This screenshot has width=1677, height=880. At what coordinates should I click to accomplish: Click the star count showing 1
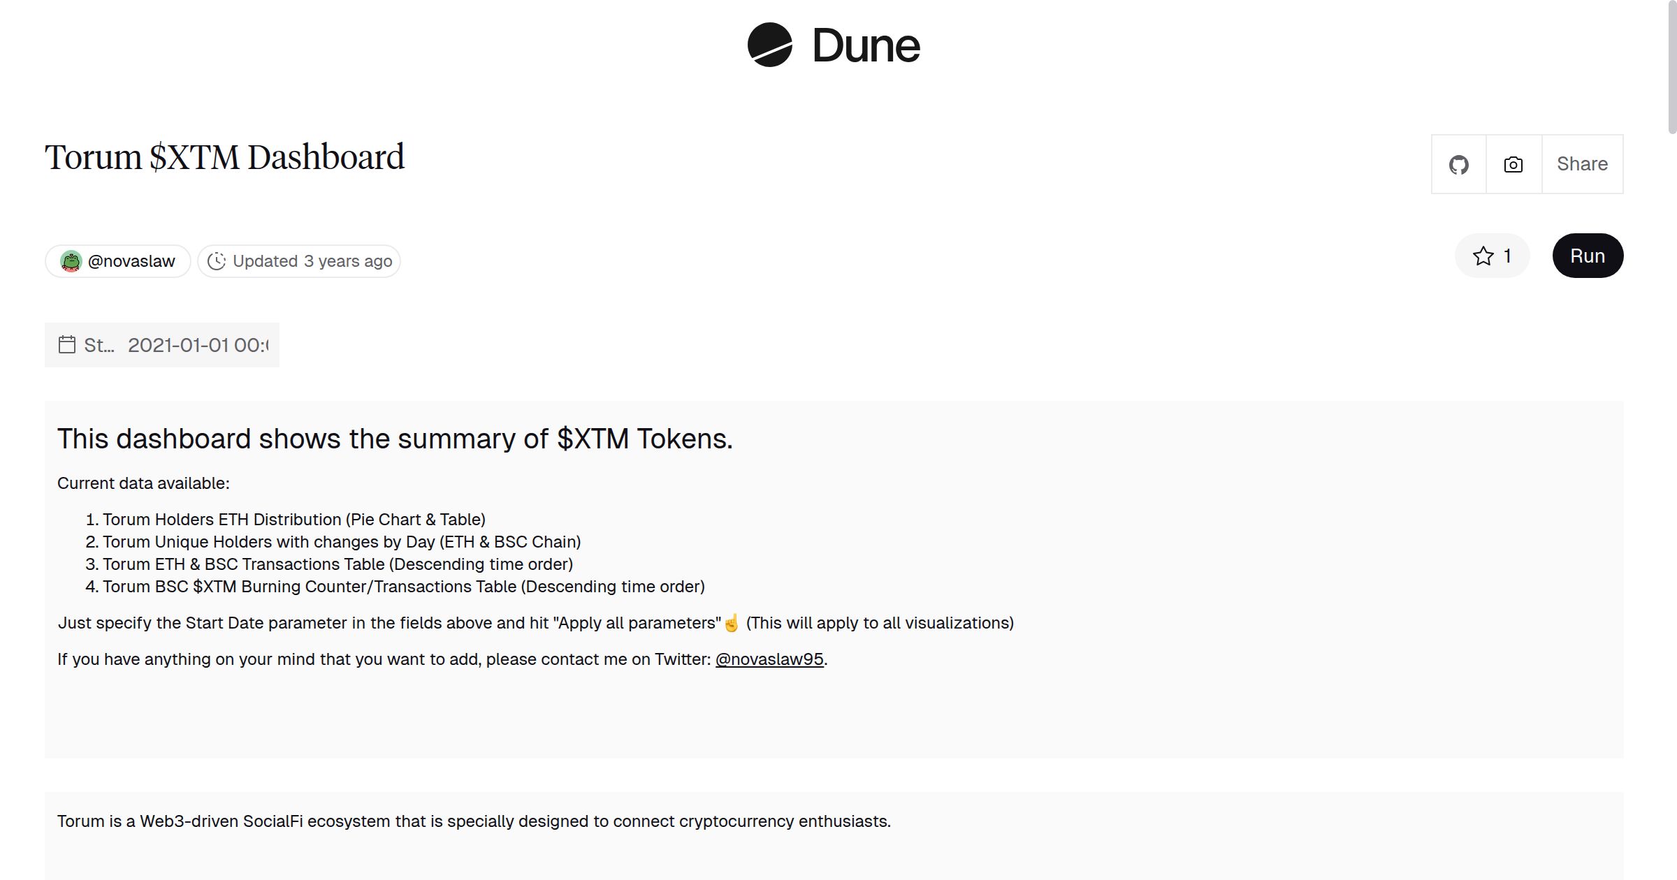(1507, 256)
